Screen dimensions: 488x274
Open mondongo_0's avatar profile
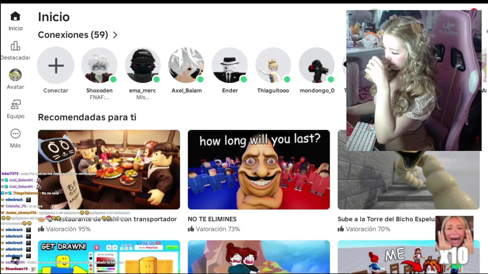coord(317,65)
